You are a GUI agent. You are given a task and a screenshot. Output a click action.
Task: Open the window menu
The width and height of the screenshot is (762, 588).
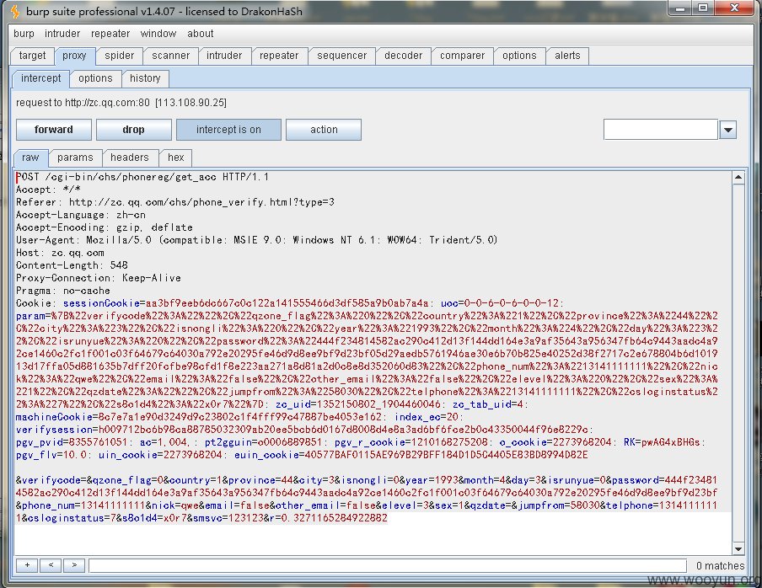pos(158,34)
